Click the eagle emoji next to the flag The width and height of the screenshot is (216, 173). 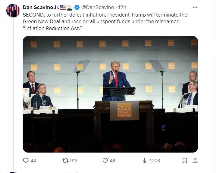point(69,7)
